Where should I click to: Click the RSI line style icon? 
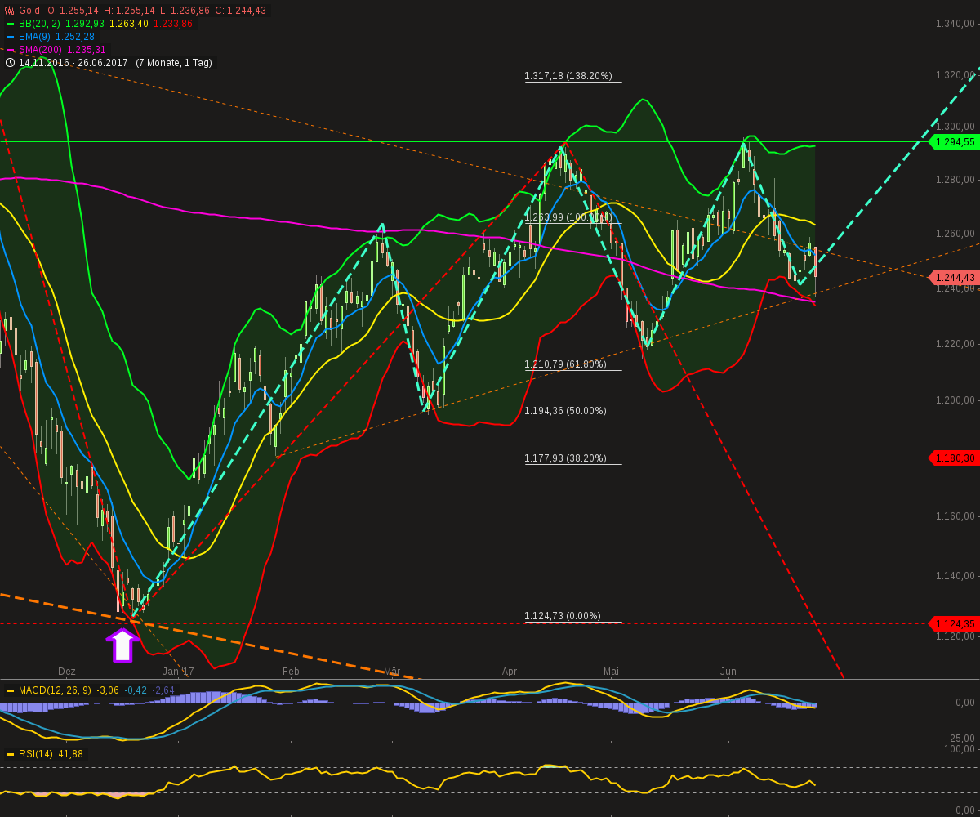[x=11, y=754]
